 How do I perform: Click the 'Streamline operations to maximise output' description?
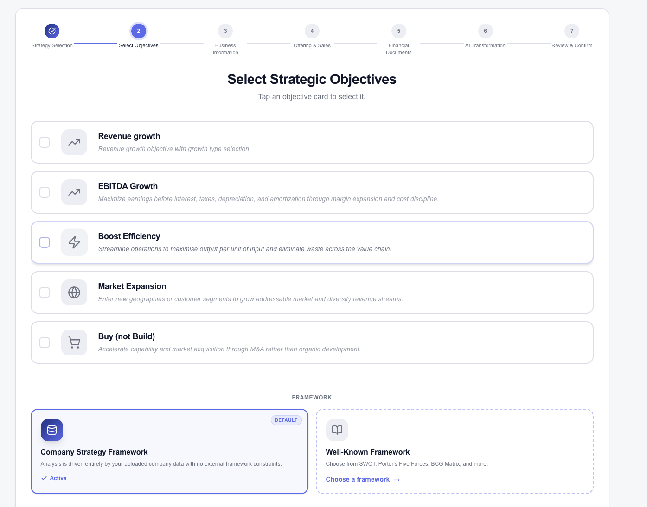point(245,249)
